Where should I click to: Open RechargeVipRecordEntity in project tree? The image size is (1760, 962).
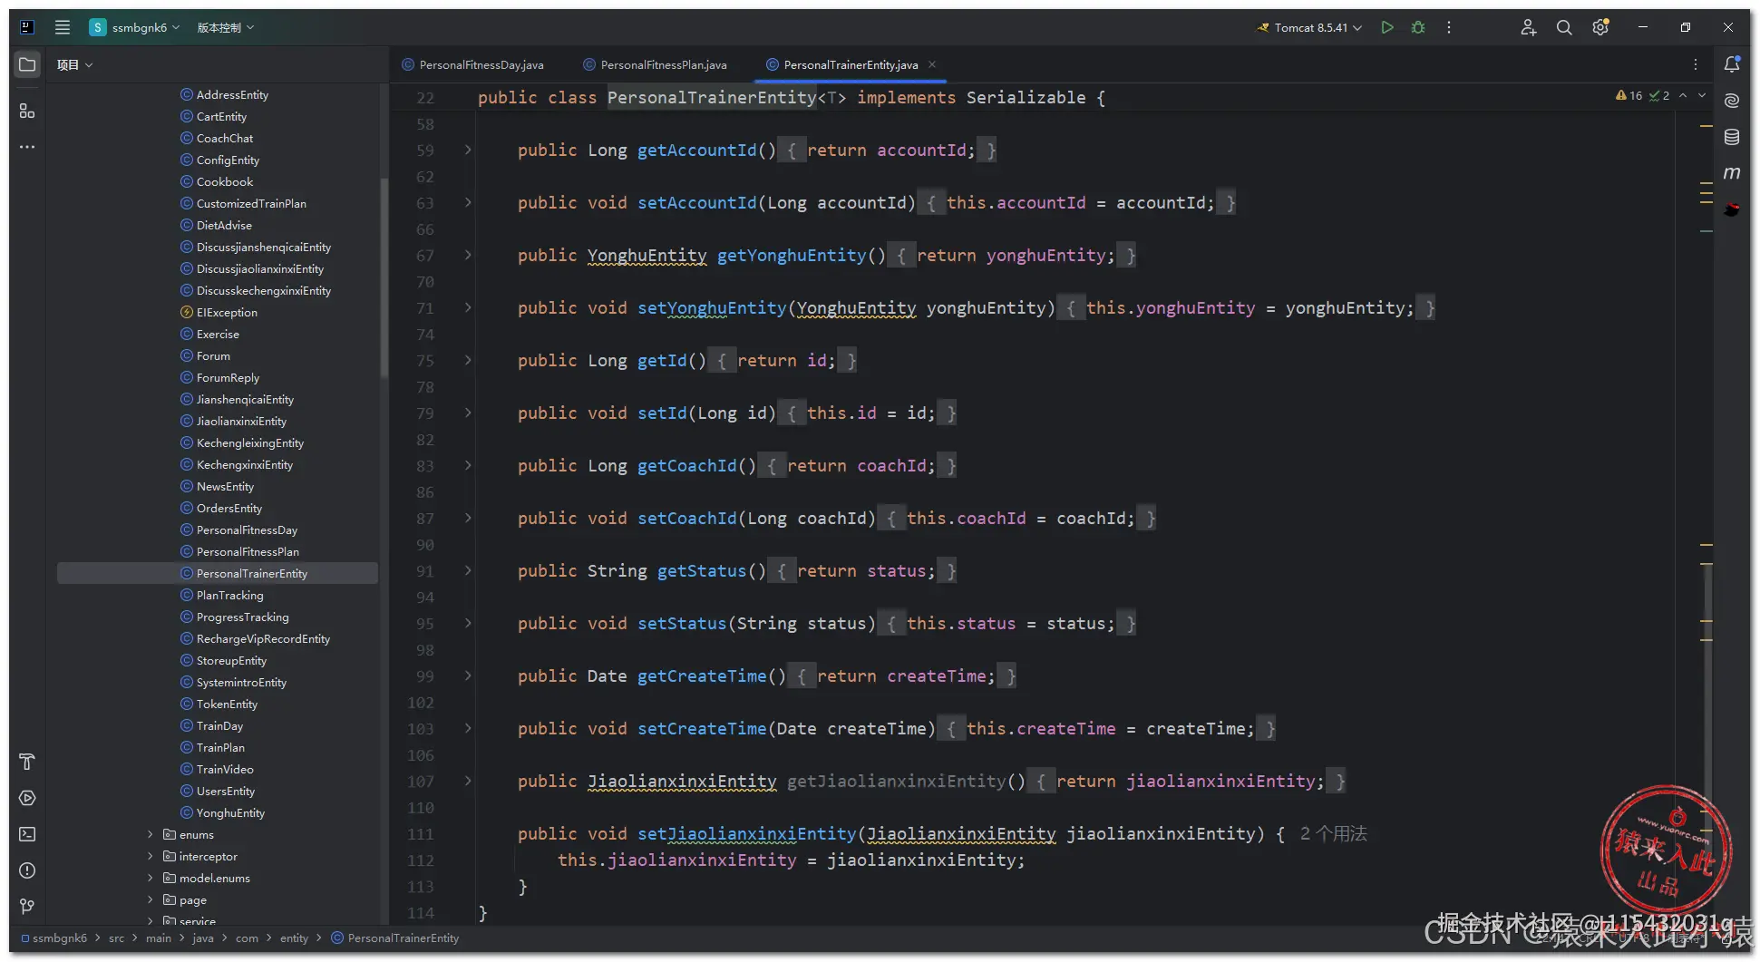pos(263,638)
